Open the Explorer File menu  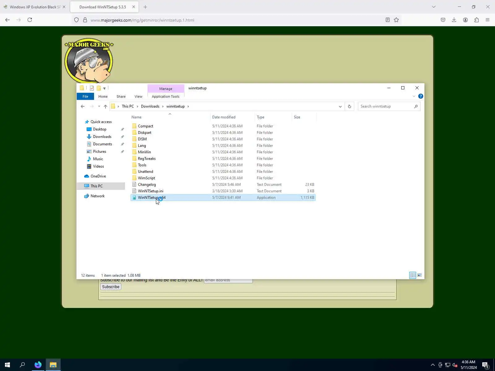[x=85, y=96]
